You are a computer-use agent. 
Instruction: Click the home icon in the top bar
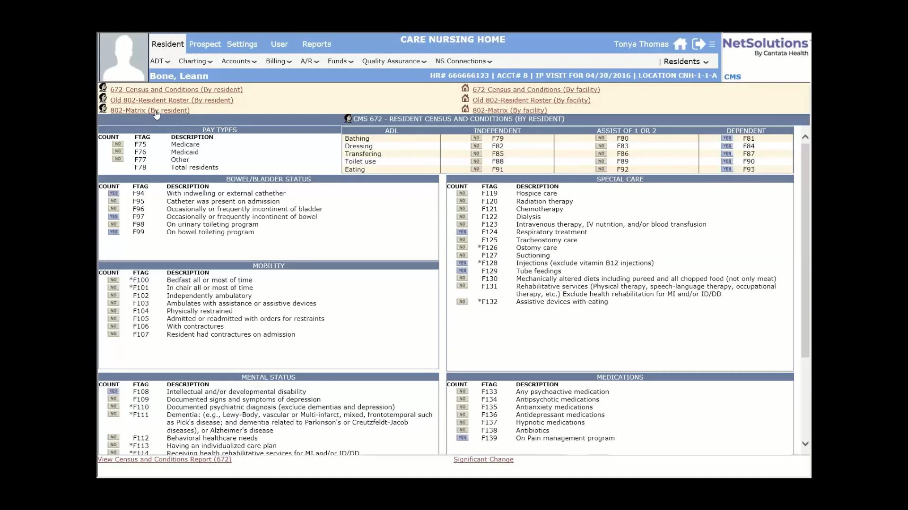click(x=681, y=44)
